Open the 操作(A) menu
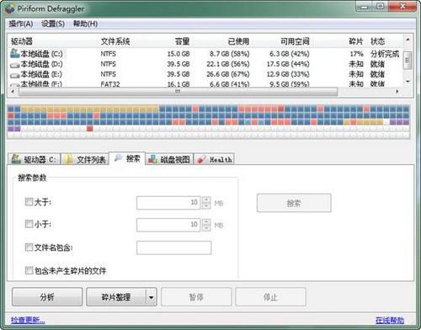Screen dimensions: 421x330 [21, 24]
